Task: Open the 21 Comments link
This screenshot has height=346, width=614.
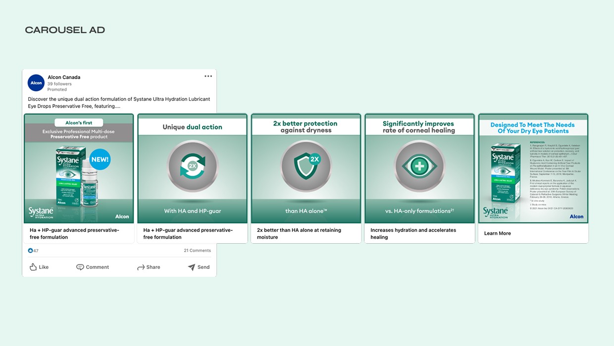Action: point(198,251)
